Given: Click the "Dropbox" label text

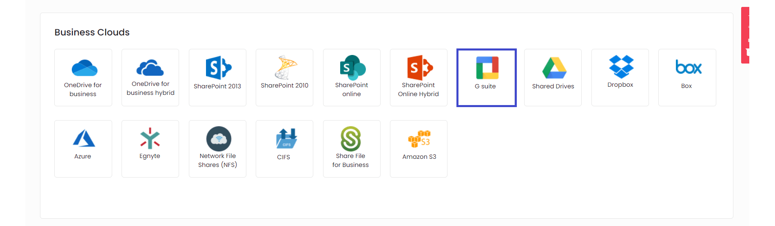Looking at the screenshot, I should click(620, 85).
